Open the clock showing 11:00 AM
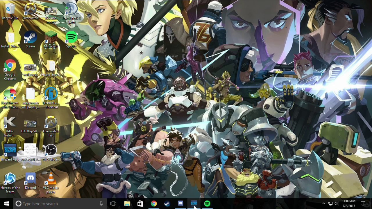 349,203
